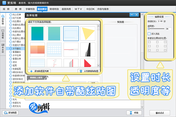
Task: Select the 向上反弹 effect radio option
Action: (15, 15)
